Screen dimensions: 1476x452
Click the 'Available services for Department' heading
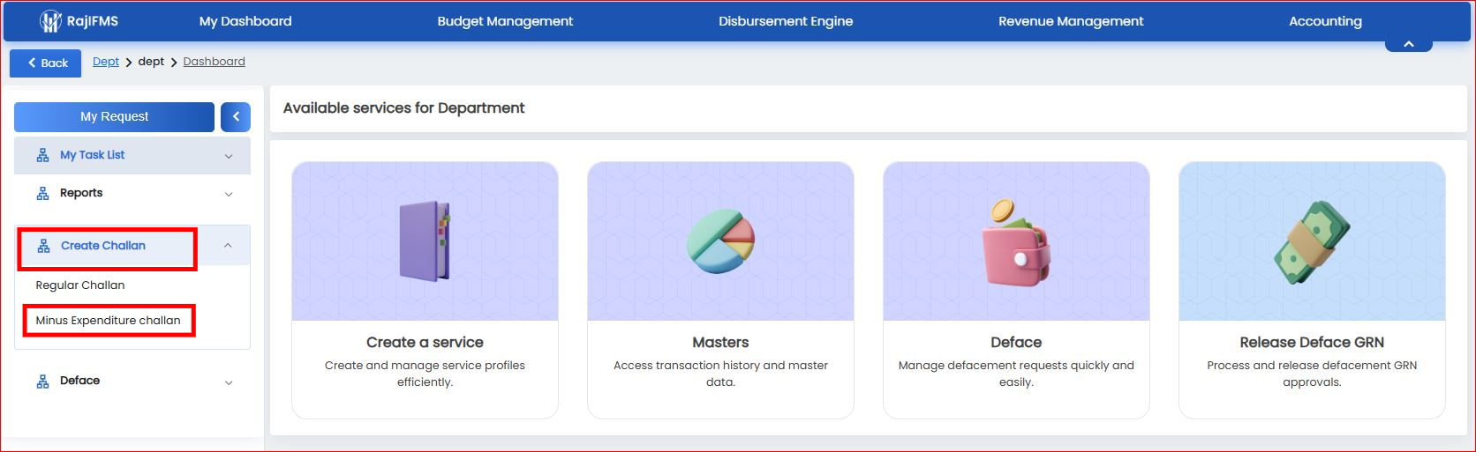[403, 108]
